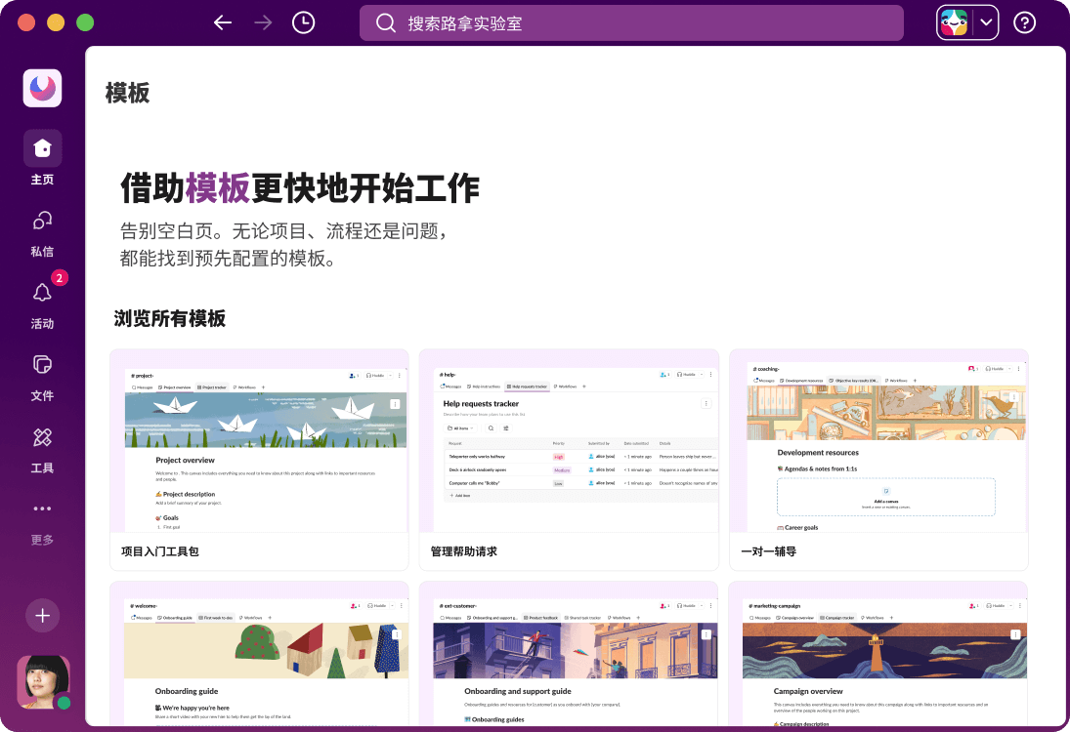The height and width of the screenshot is (732, 1070).
Task: Click the plus button to create new
Action: 42,616
